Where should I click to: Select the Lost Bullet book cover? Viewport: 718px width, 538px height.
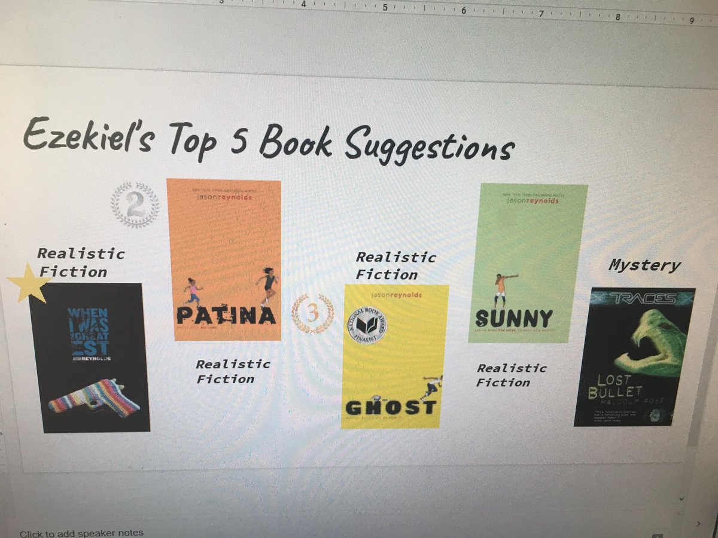click(634, 357)
